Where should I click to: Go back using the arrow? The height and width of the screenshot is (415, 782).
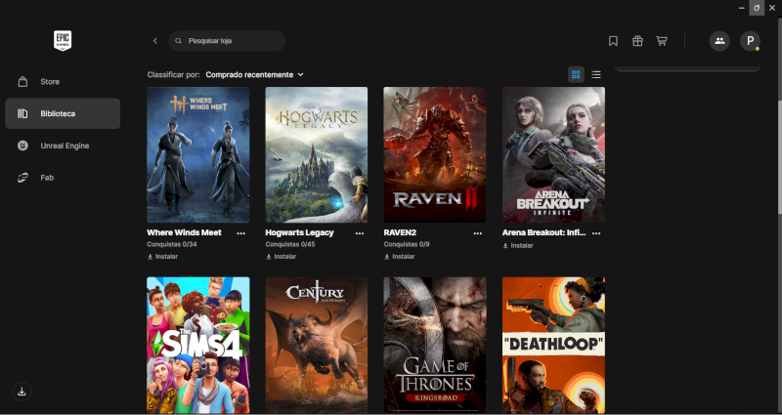pyautogui.click(x=155, y=41)
